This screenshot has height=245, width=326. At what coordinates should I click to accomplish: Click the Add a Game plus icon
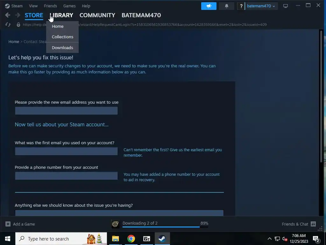point(8,224)
